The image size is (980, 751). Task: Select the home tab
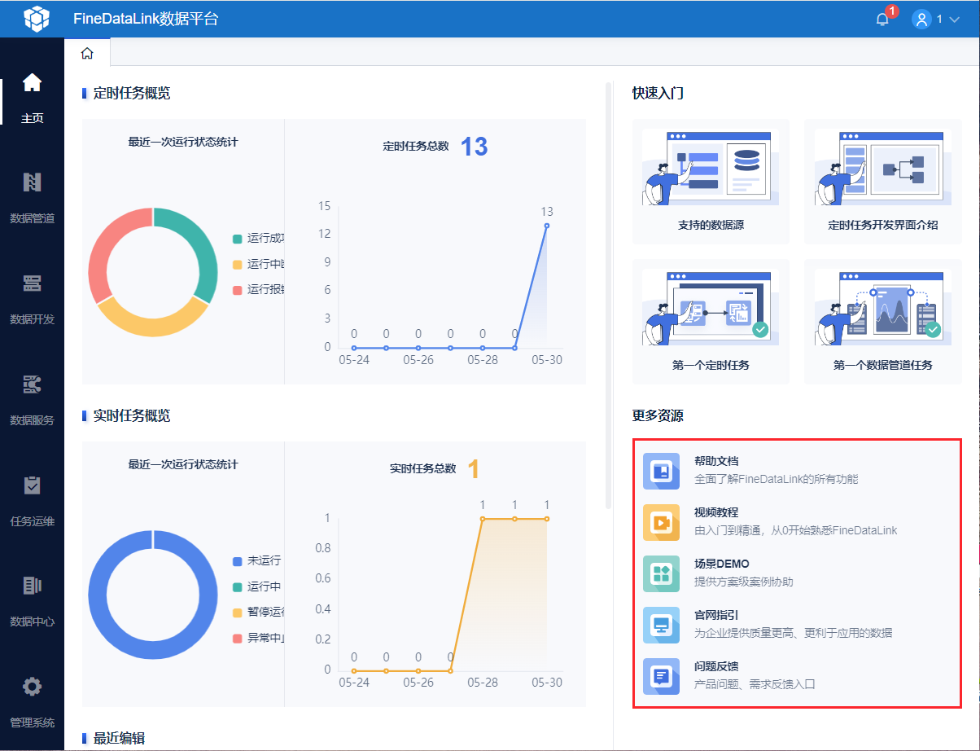pos(87,53)
